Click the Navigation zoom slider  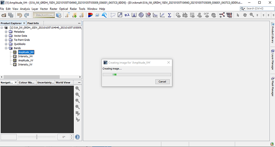click(x=37, y=137)
